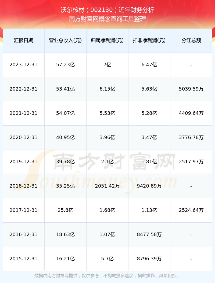
Task: Click the 25.8亿 revenue cell
Action: pyautogui.click(x=66, y=210)
